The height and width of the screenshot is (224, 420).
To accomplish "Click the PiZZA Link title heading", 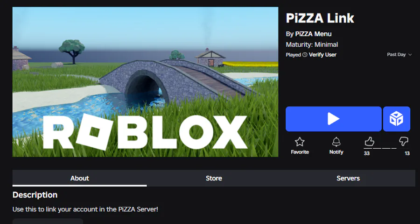I will pos(320,18).
